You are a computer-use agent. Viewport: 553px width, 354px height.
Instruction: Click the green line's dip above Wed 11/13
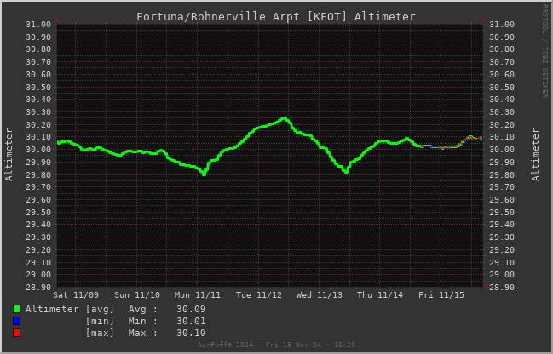pyautogui.click(x=346, y=171)
